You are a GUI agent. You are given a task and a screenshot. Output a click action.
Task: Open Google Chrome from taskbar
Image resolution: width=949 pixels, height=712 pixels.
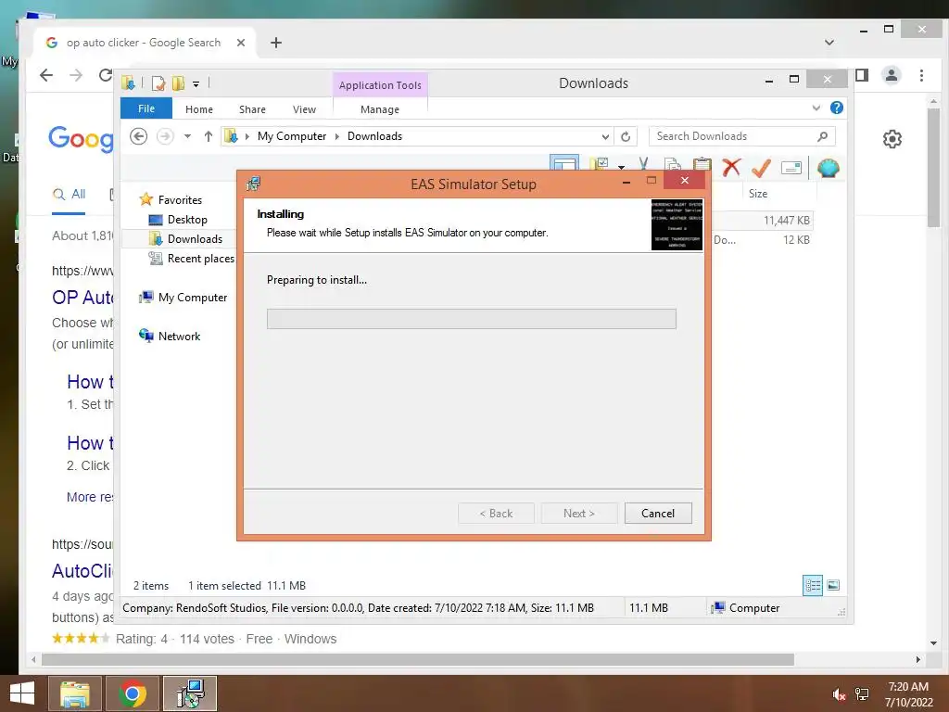133,693
